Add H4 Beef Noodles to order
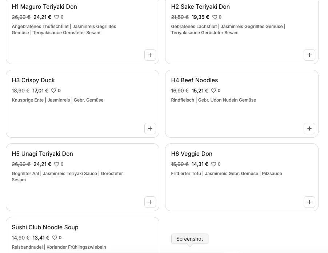Screen dimensions: 328x253 coord(309,129)
